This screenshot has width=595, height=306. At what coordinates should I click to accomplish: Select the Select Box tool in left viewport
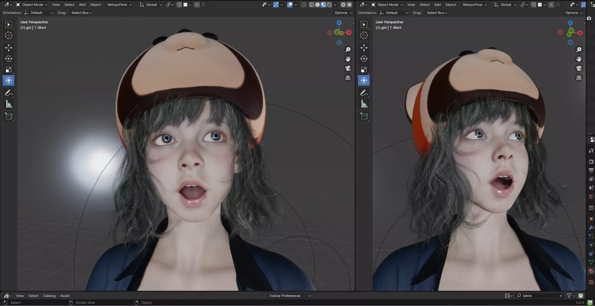point(9,25)
